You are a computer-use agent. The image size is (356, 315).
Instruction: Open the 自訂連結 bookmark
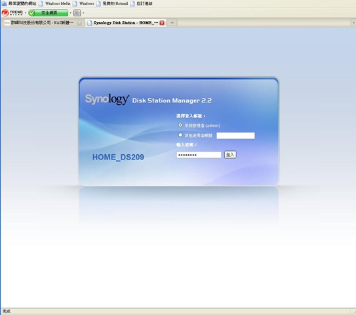point(141,3)
